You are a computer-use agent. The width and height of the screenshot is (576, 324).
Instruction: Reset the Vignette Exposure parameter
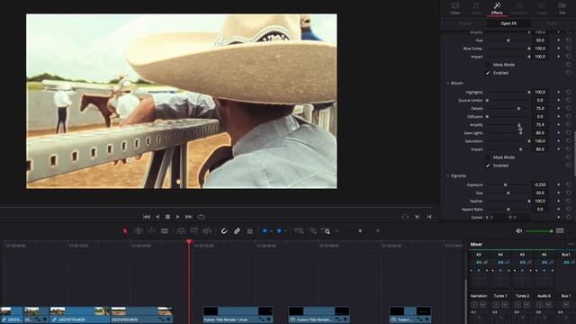[569, 184]
